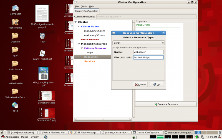This screenshot has width=222, height=139.
Task: Select the 0217 web link icon
Action: coord(15,105)
